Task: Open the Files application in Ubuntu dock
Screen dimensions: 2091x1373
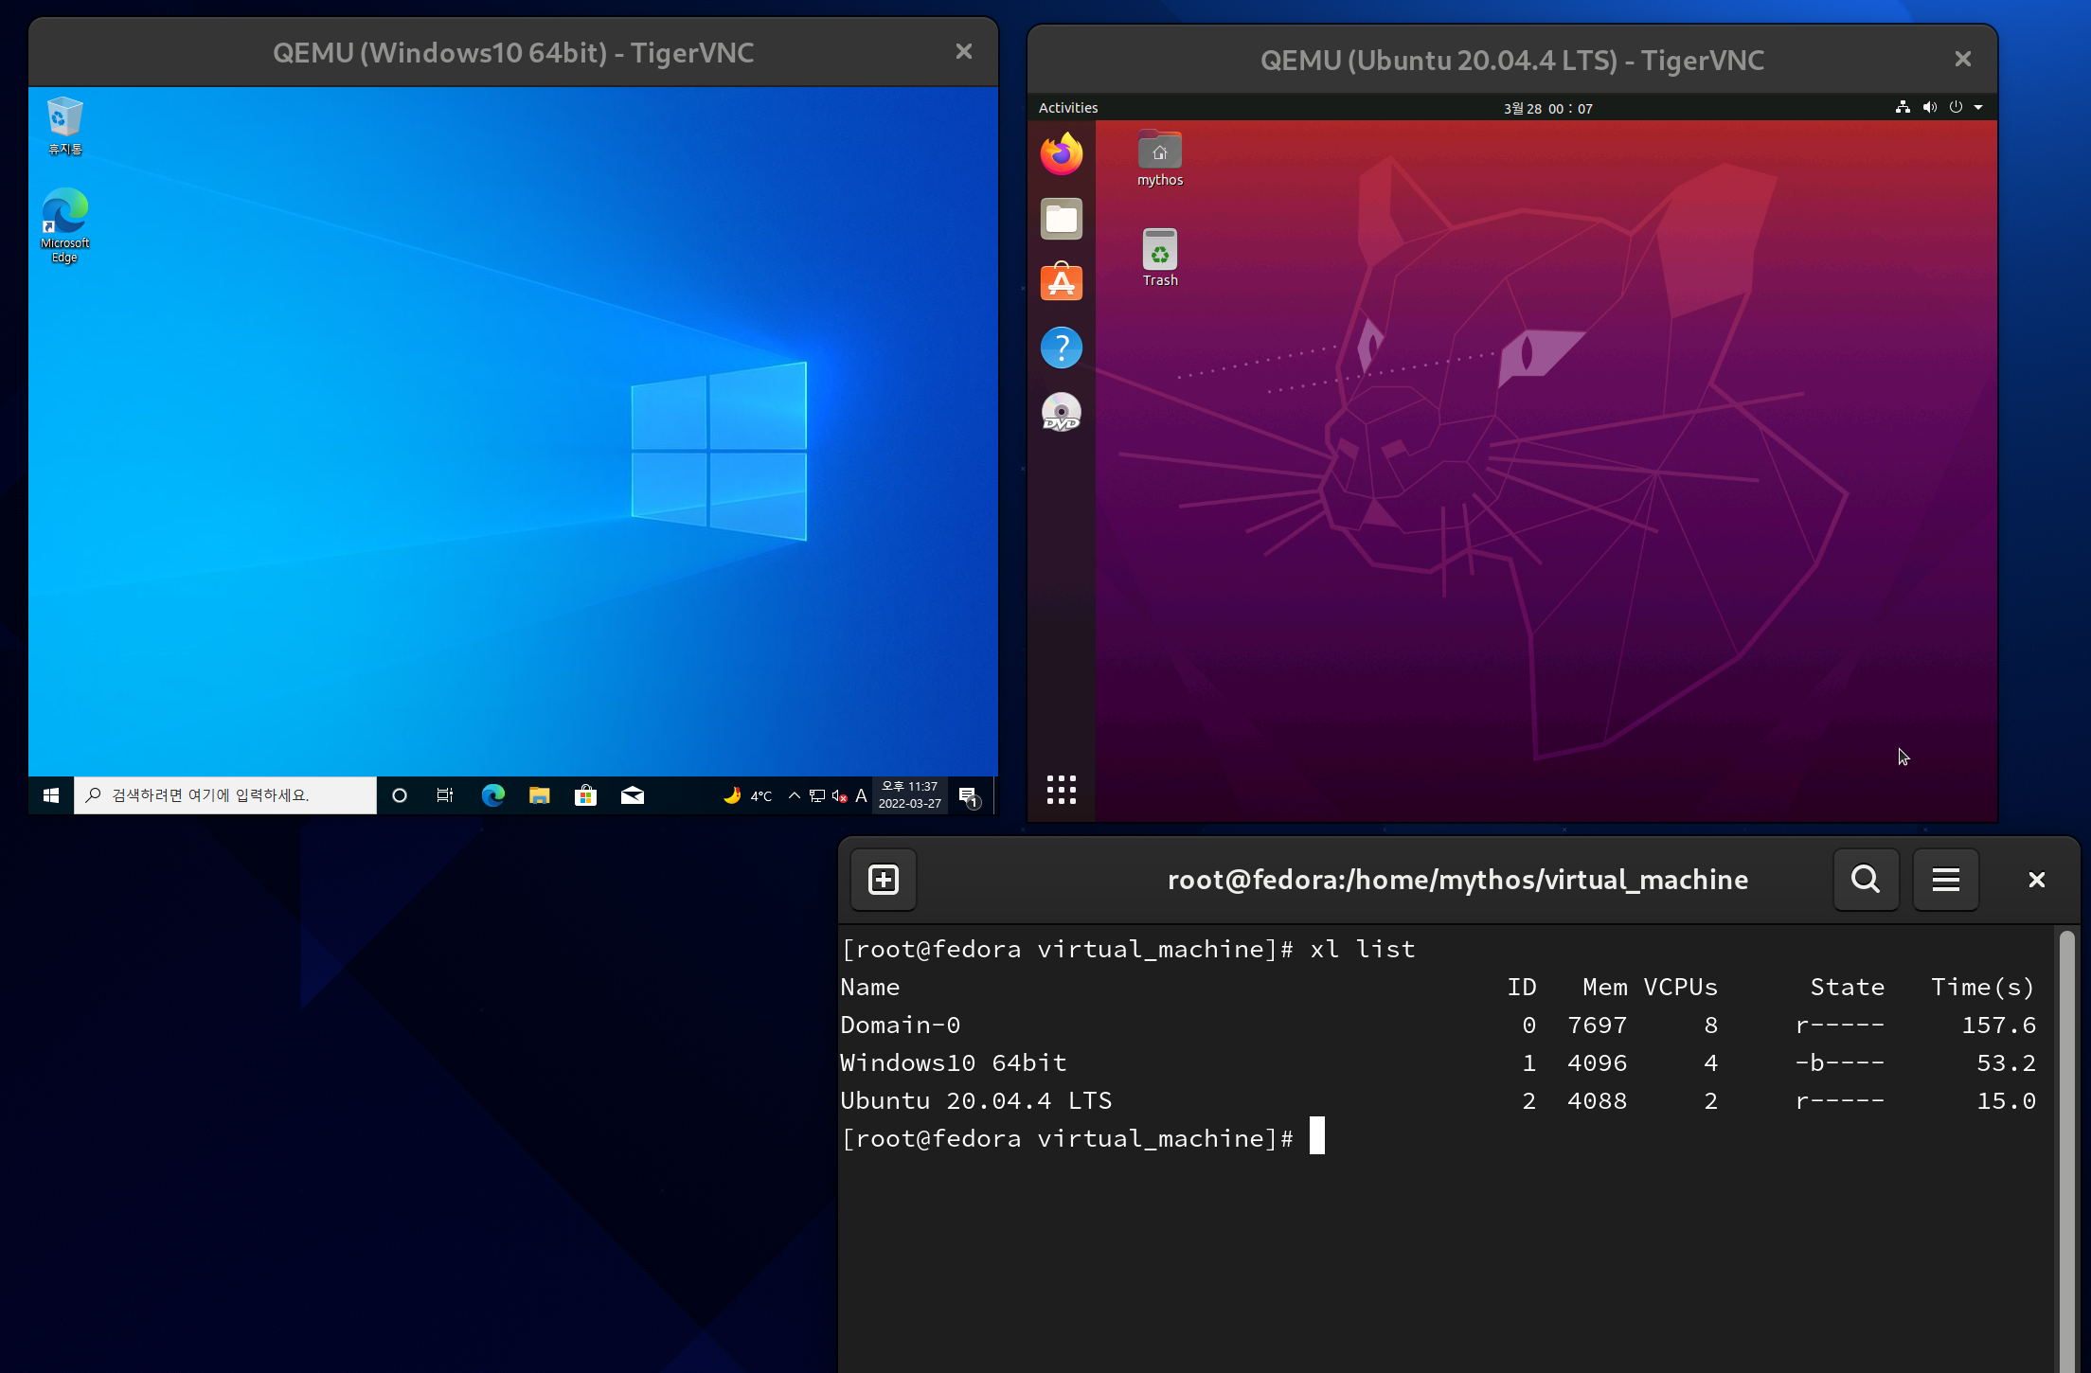Action: [1061, 218]
